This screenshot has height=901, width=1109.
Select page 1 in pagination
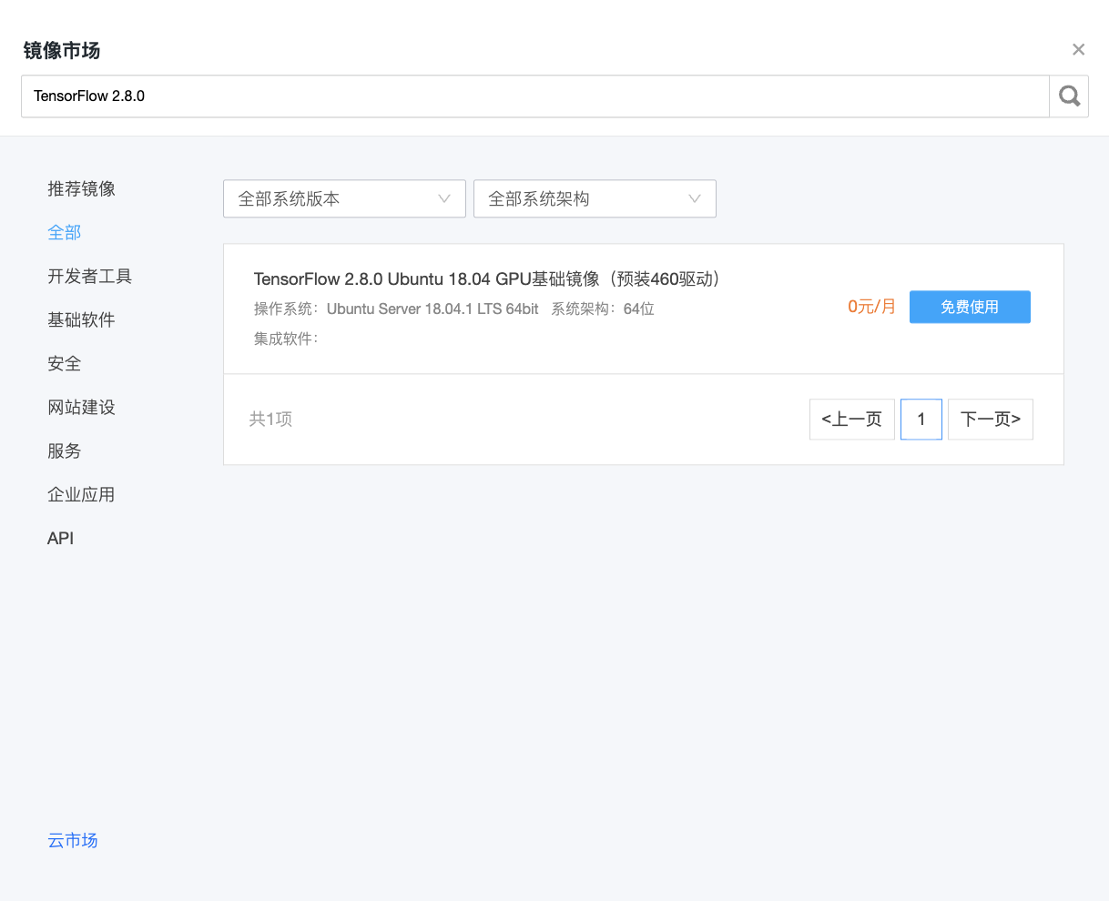click(x=921, y=419)
